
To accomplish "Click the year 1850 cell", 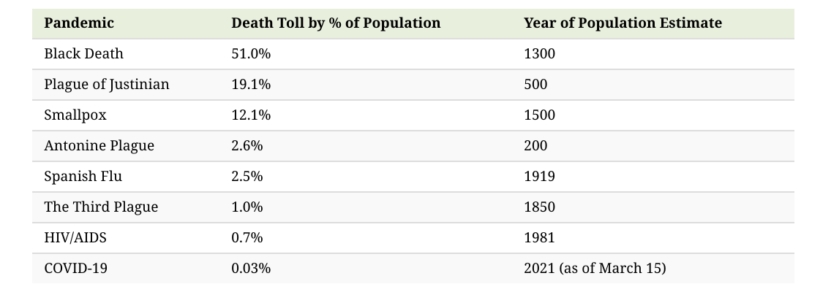I will point(539,207).
